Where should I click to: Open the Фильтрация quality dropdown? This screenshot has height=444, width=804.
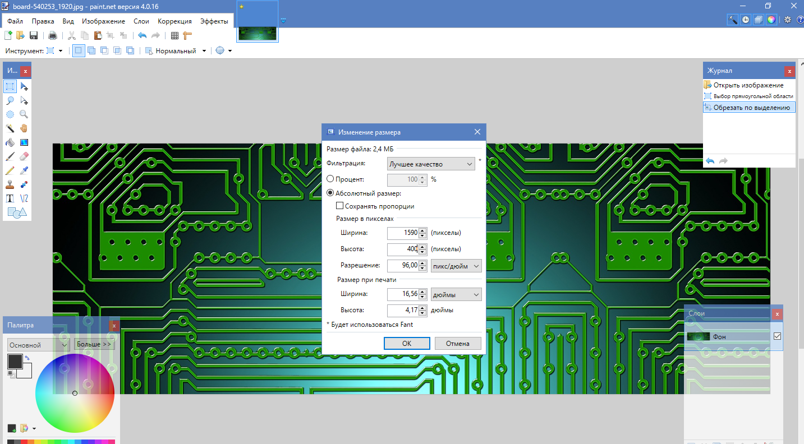coord(431,164)
